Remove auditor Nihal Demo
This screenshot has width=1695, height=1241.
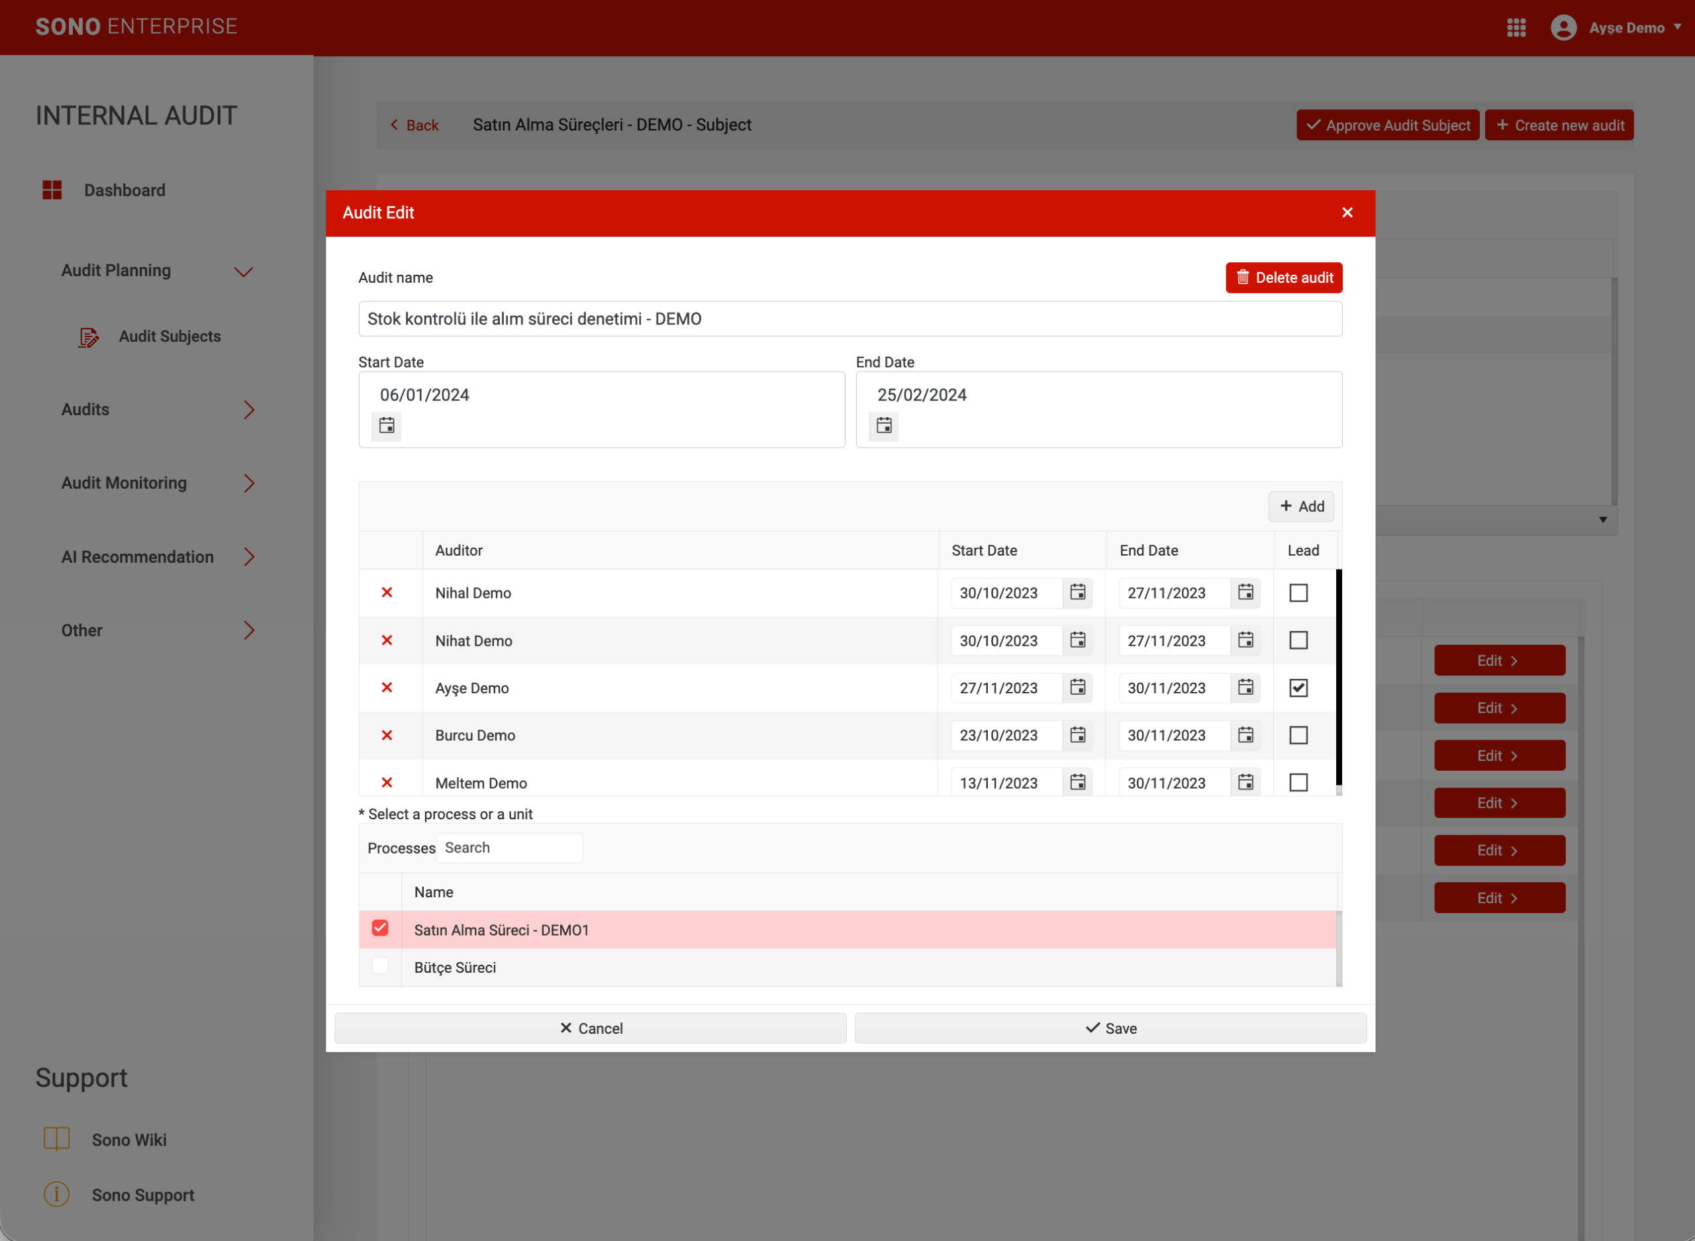(387, 593)
